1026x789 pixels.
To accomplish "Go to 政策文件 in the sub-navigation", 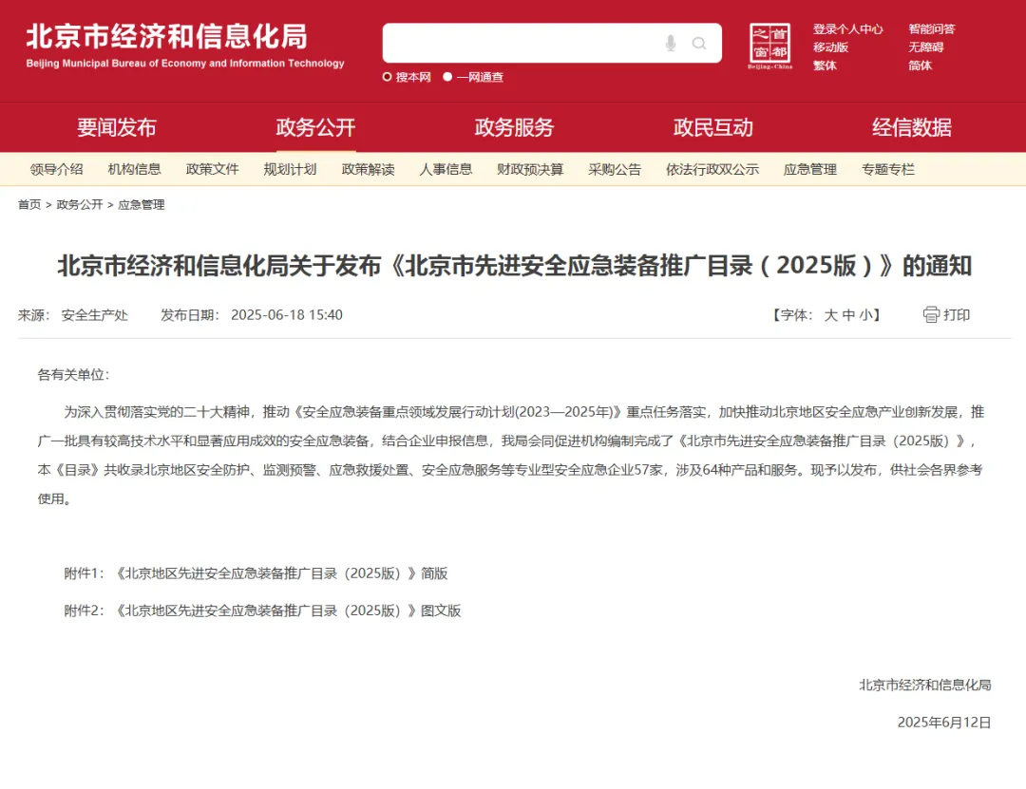I will point(213,169).
